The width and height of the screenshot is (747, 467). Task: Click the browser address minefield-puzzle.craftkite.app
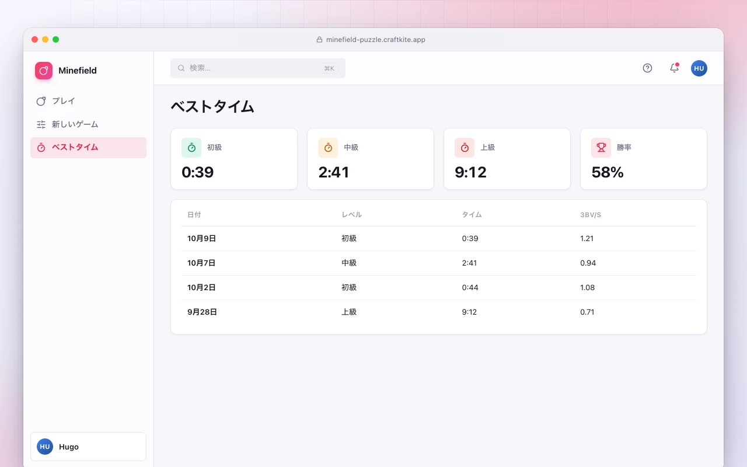coord(375,40)
